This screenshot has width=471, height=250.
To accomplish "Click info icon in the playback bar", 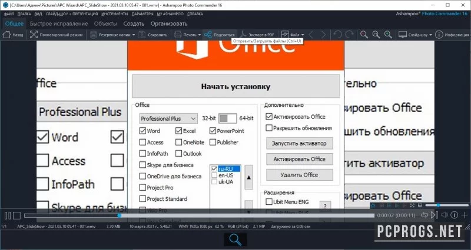I will click(454, 215).
